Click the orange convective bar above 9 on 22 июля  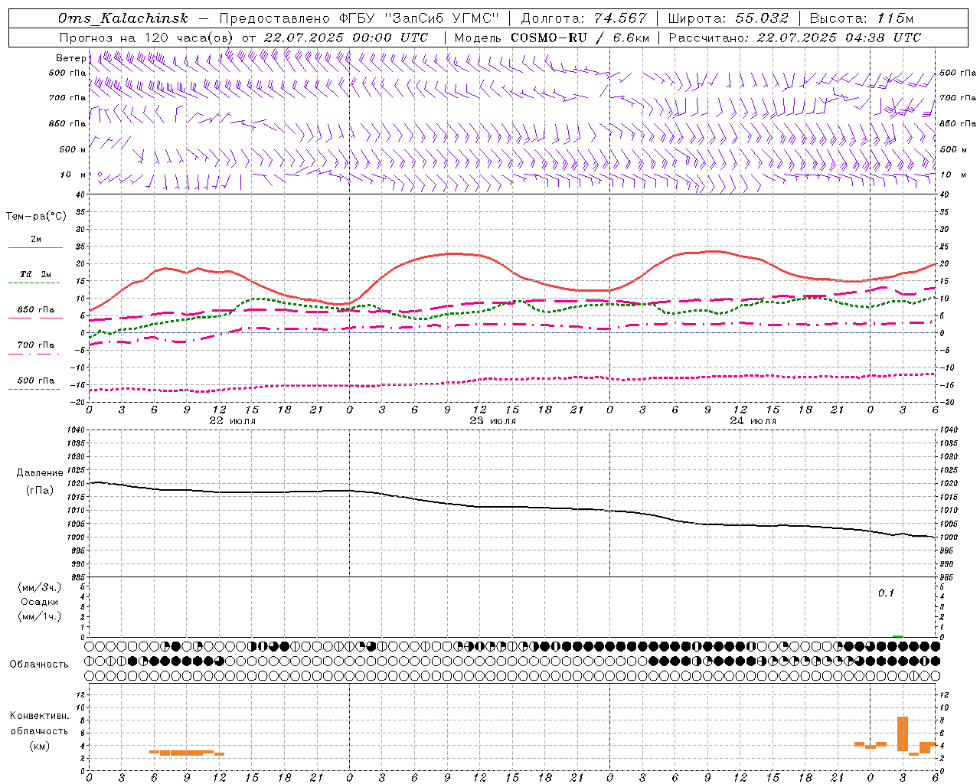(187, 753)
